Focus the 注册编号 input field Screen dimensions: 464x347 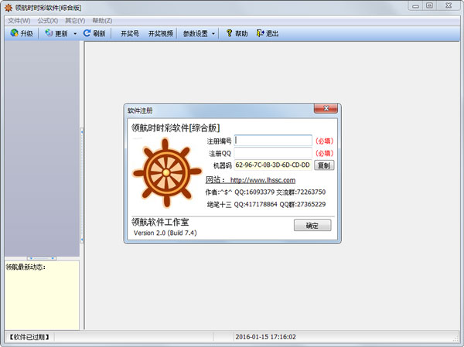(273, 141)
